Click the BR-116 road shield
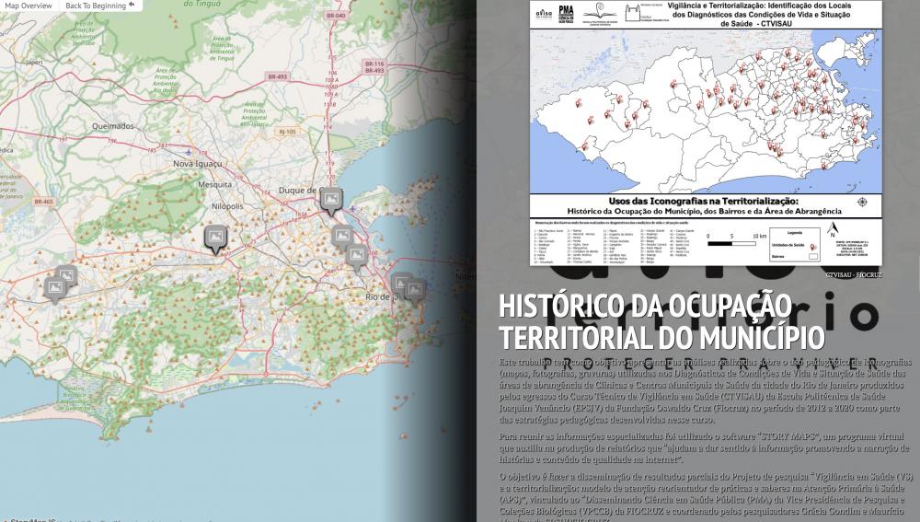Viewport: 920px width, 522px height. (374, 64)
